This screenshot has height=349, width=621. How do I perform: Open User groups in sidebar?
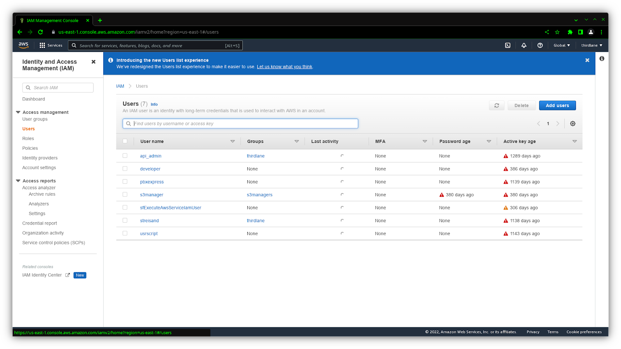click(x=35, y=119)
